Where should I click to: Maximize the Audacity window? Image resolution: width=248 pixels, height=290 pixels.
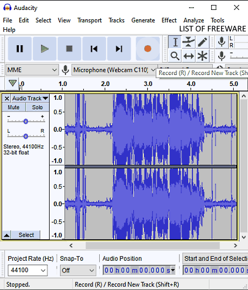[214, 8]
